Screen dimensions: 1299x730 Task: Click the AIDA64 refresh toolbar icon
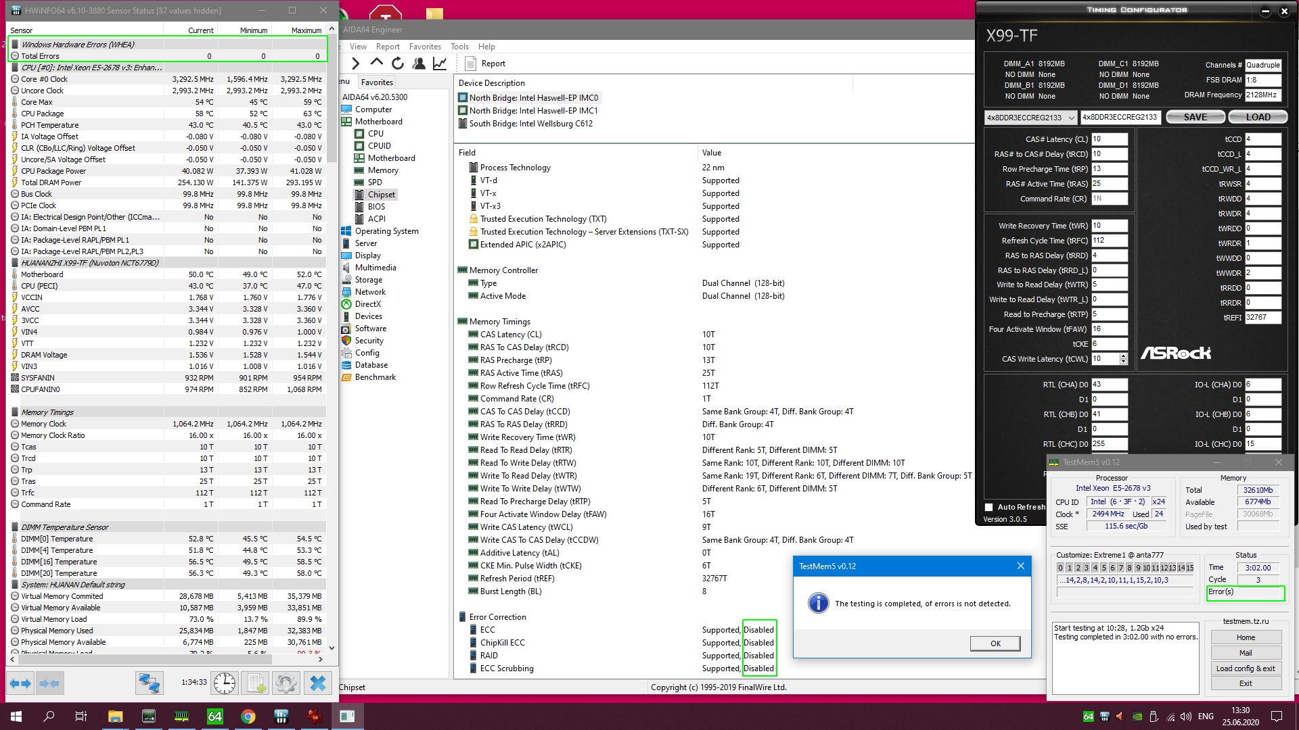(x=398, y=64)
